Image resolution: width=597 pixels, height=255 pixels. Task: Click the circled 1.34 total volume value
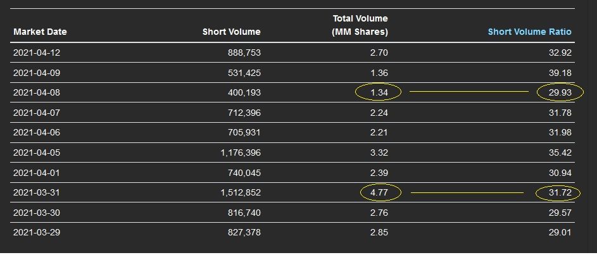point(378,92)
